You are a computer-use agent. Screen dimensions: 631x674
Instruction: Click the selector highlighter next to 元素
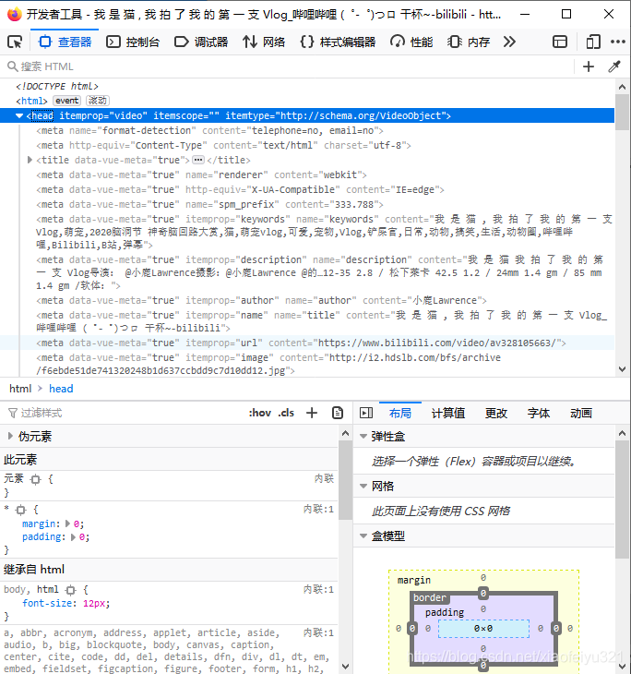(36, 479)
